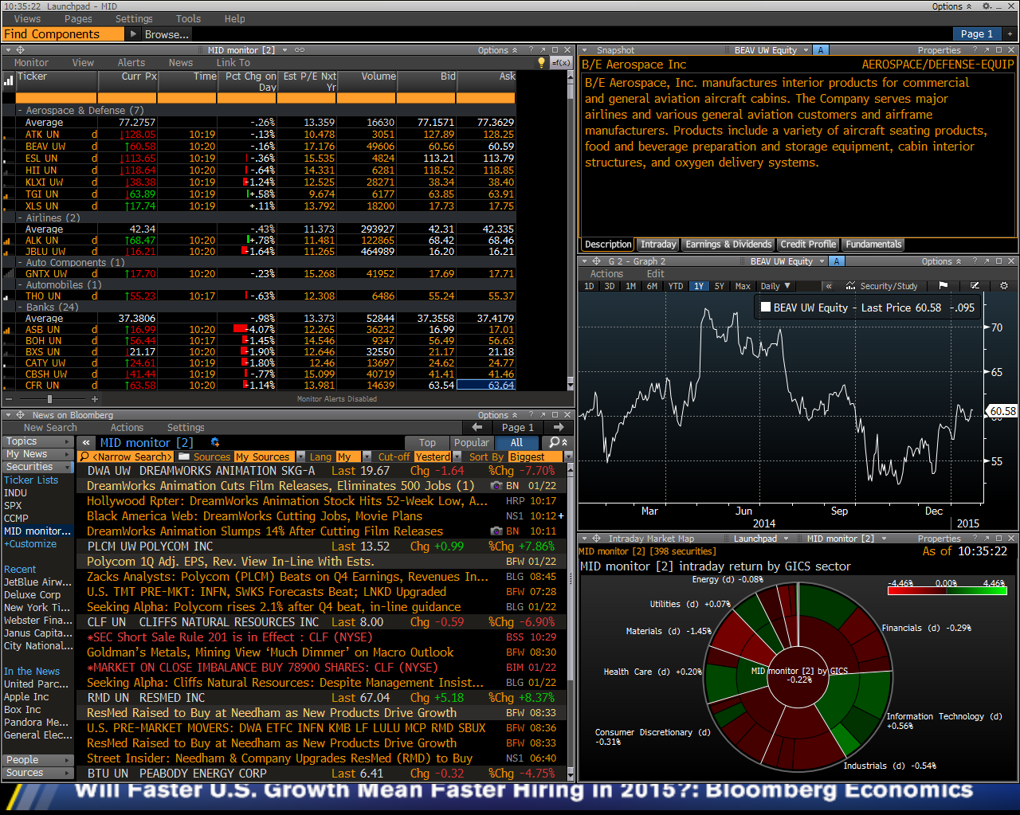Go to next news page with right arrow
The image size is (1020, 815).
(559, 428)
